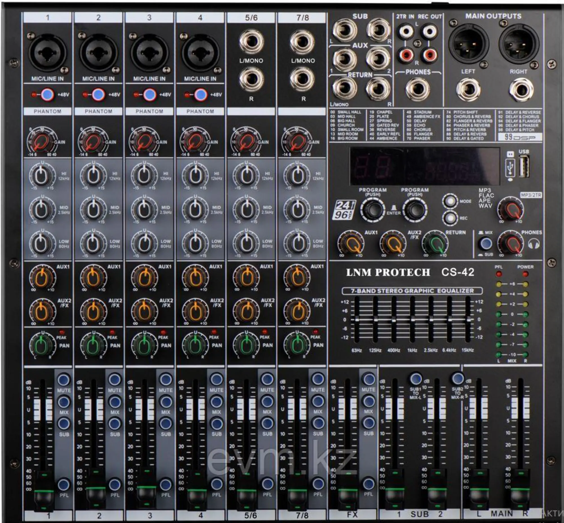This screenshot has height=523, width=564.
Task: Toggle the MIX/SUB phones source switch
Action: [x=486, y=244]
